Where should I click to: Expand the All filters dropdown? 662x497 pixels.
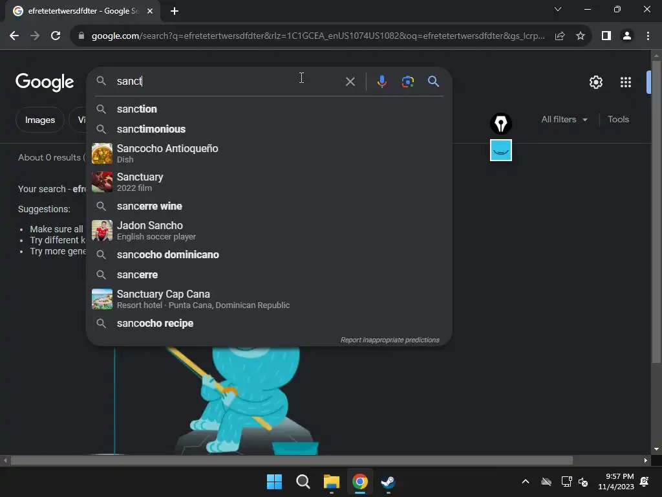click(564, 120)
